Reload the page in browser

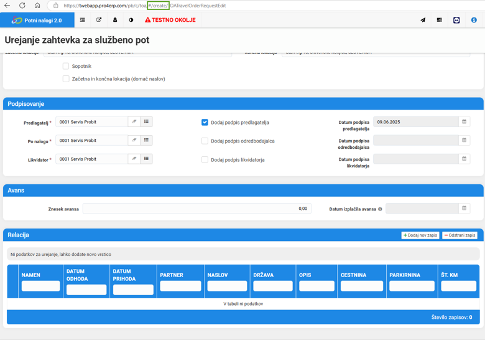pyautogui.click(x=22, y=5)
